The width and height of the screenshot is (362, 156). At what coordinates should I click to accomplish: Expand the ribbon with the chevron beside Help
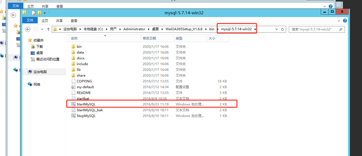pyautogui.click(x=339, y=20)
